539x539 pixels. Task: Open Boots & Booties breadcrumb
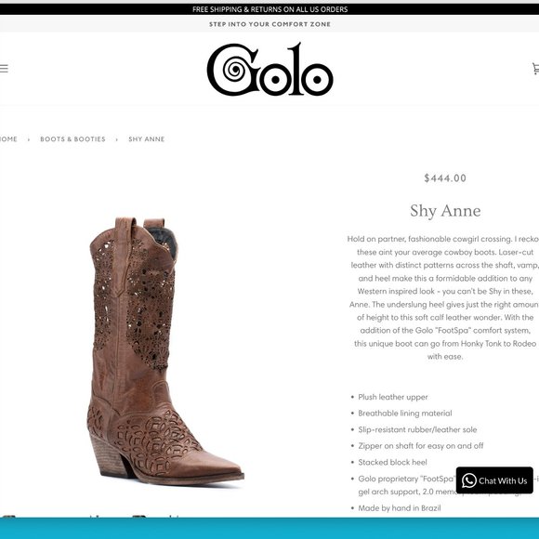[72, 139]
